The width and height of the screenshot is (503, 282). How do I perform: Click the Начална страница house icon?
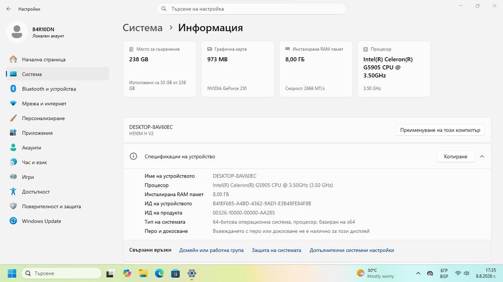click(13, 59)
